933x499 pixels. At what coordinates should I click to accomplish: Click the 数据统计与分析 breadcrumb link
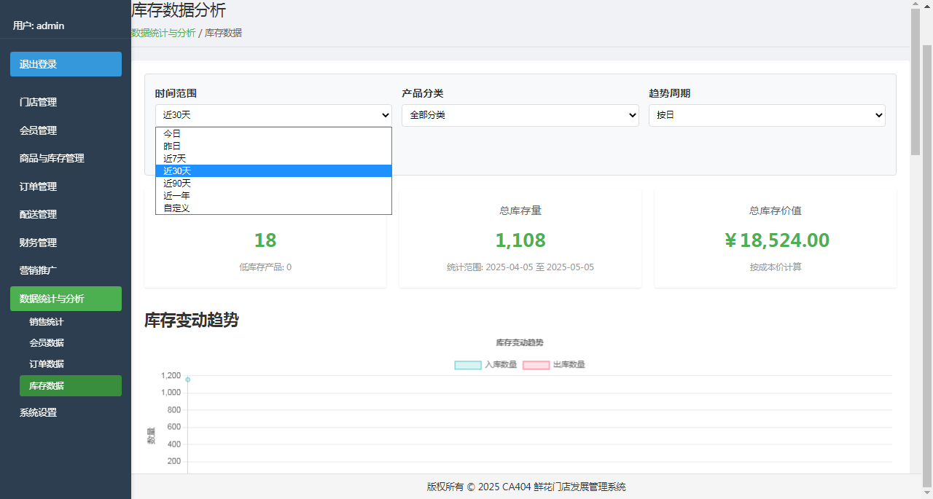tap(163, 33)
